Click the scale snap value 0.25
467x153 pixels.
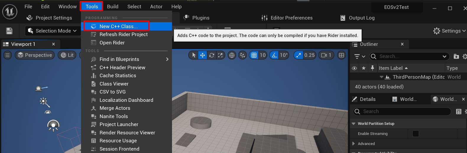tap(309, 55)
